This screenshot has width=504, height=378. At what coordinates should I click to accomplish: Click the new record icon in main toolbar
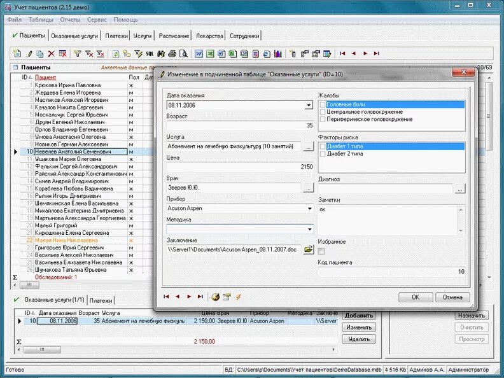tap(17, 53)
